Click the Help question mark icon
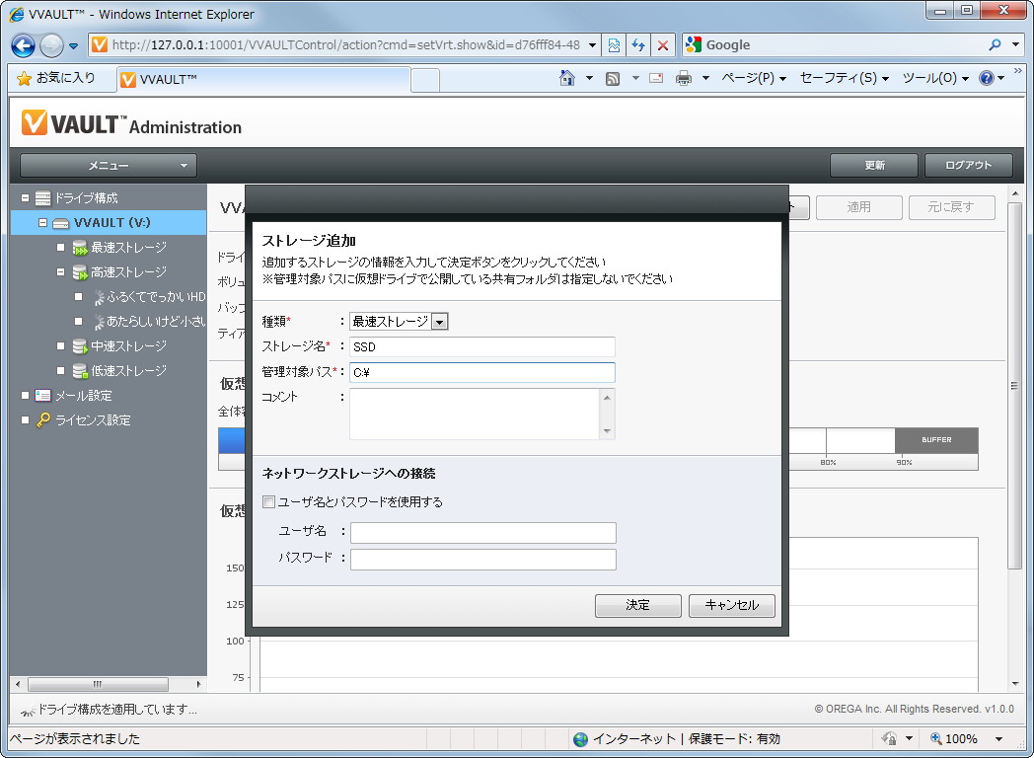Screen dimensions: 1034x758 986,78
